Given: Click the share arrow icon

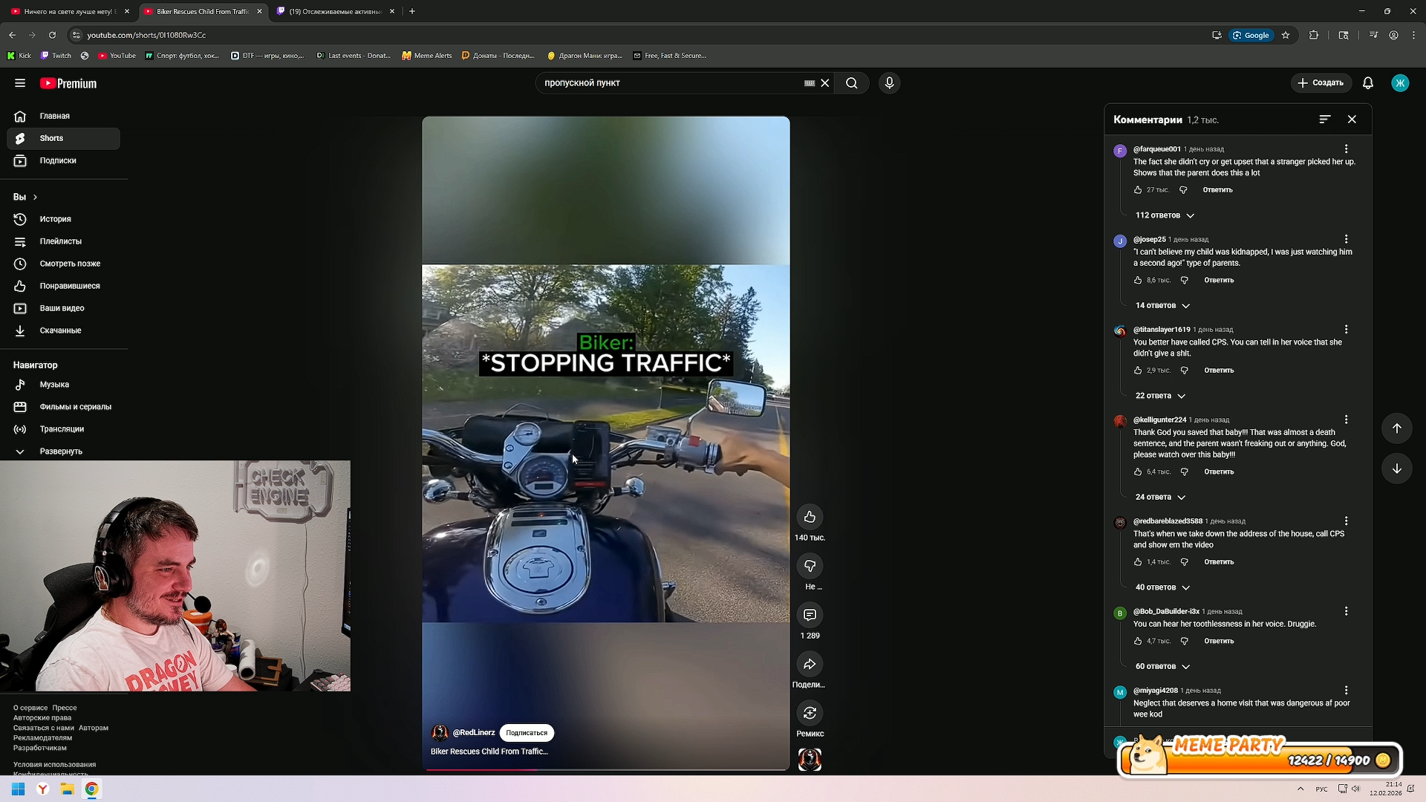Looking at the screenshot, I should [810, 664].
